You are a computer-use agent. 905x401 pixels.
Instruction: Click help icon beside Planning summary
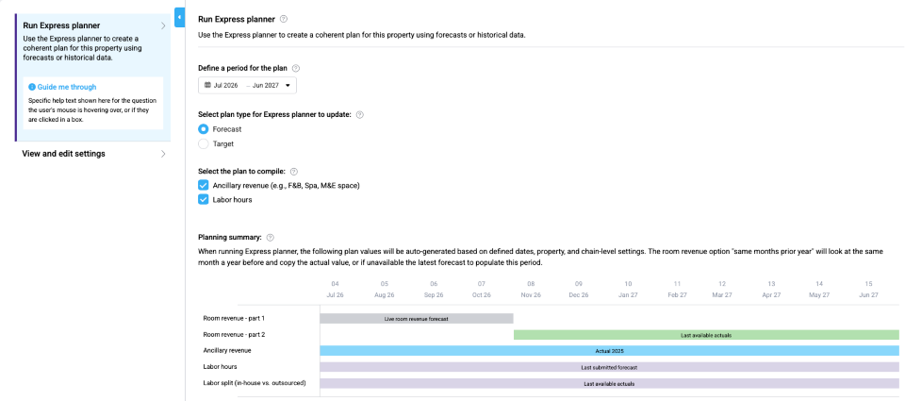point(271,238)
